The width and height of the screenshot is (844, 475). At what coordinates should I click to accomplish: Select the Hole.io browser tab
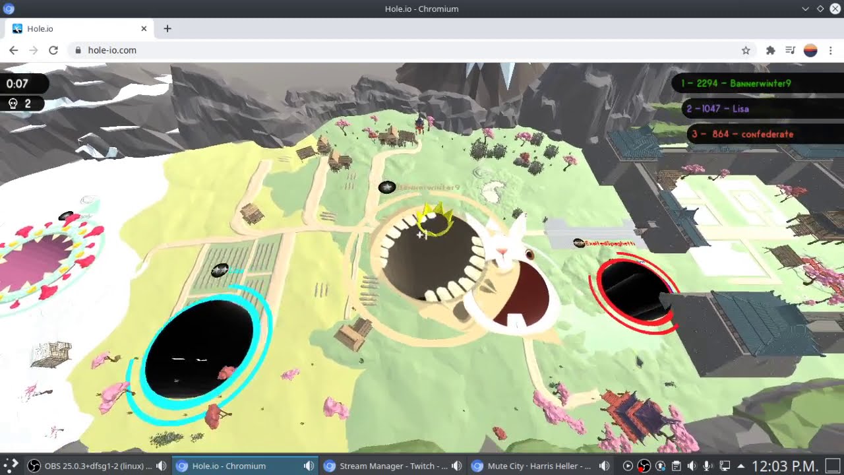click(80, 28)
